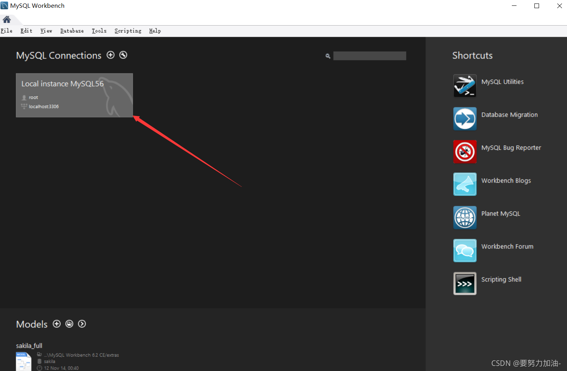Click the Workbench Blogs megaphone icon
This screenshot has height=371, width=567.
tap(465, 185)
